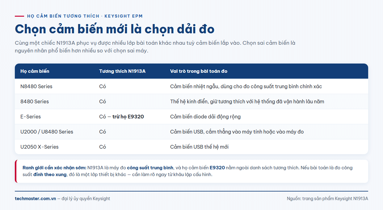
Task: Click 'Cảm biến USB thế hệ mới' cell
Action: tap(200, 147)
